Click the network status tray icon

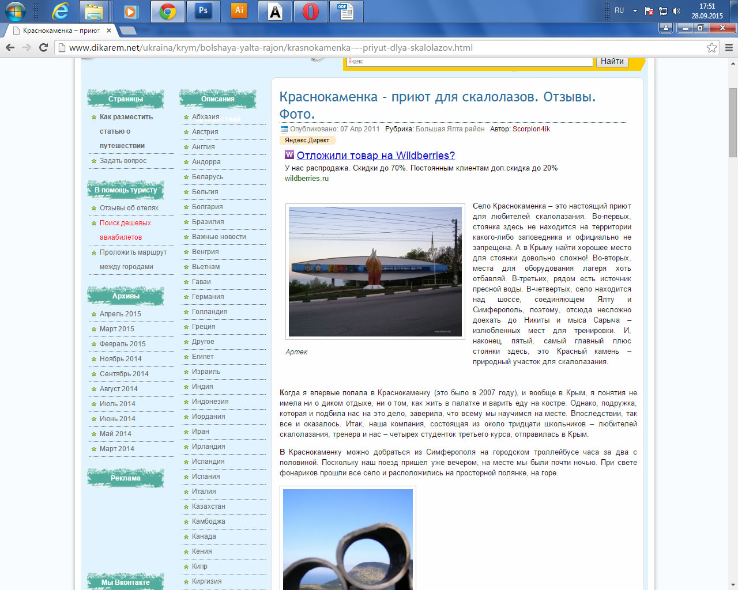[x=662, y=11]
